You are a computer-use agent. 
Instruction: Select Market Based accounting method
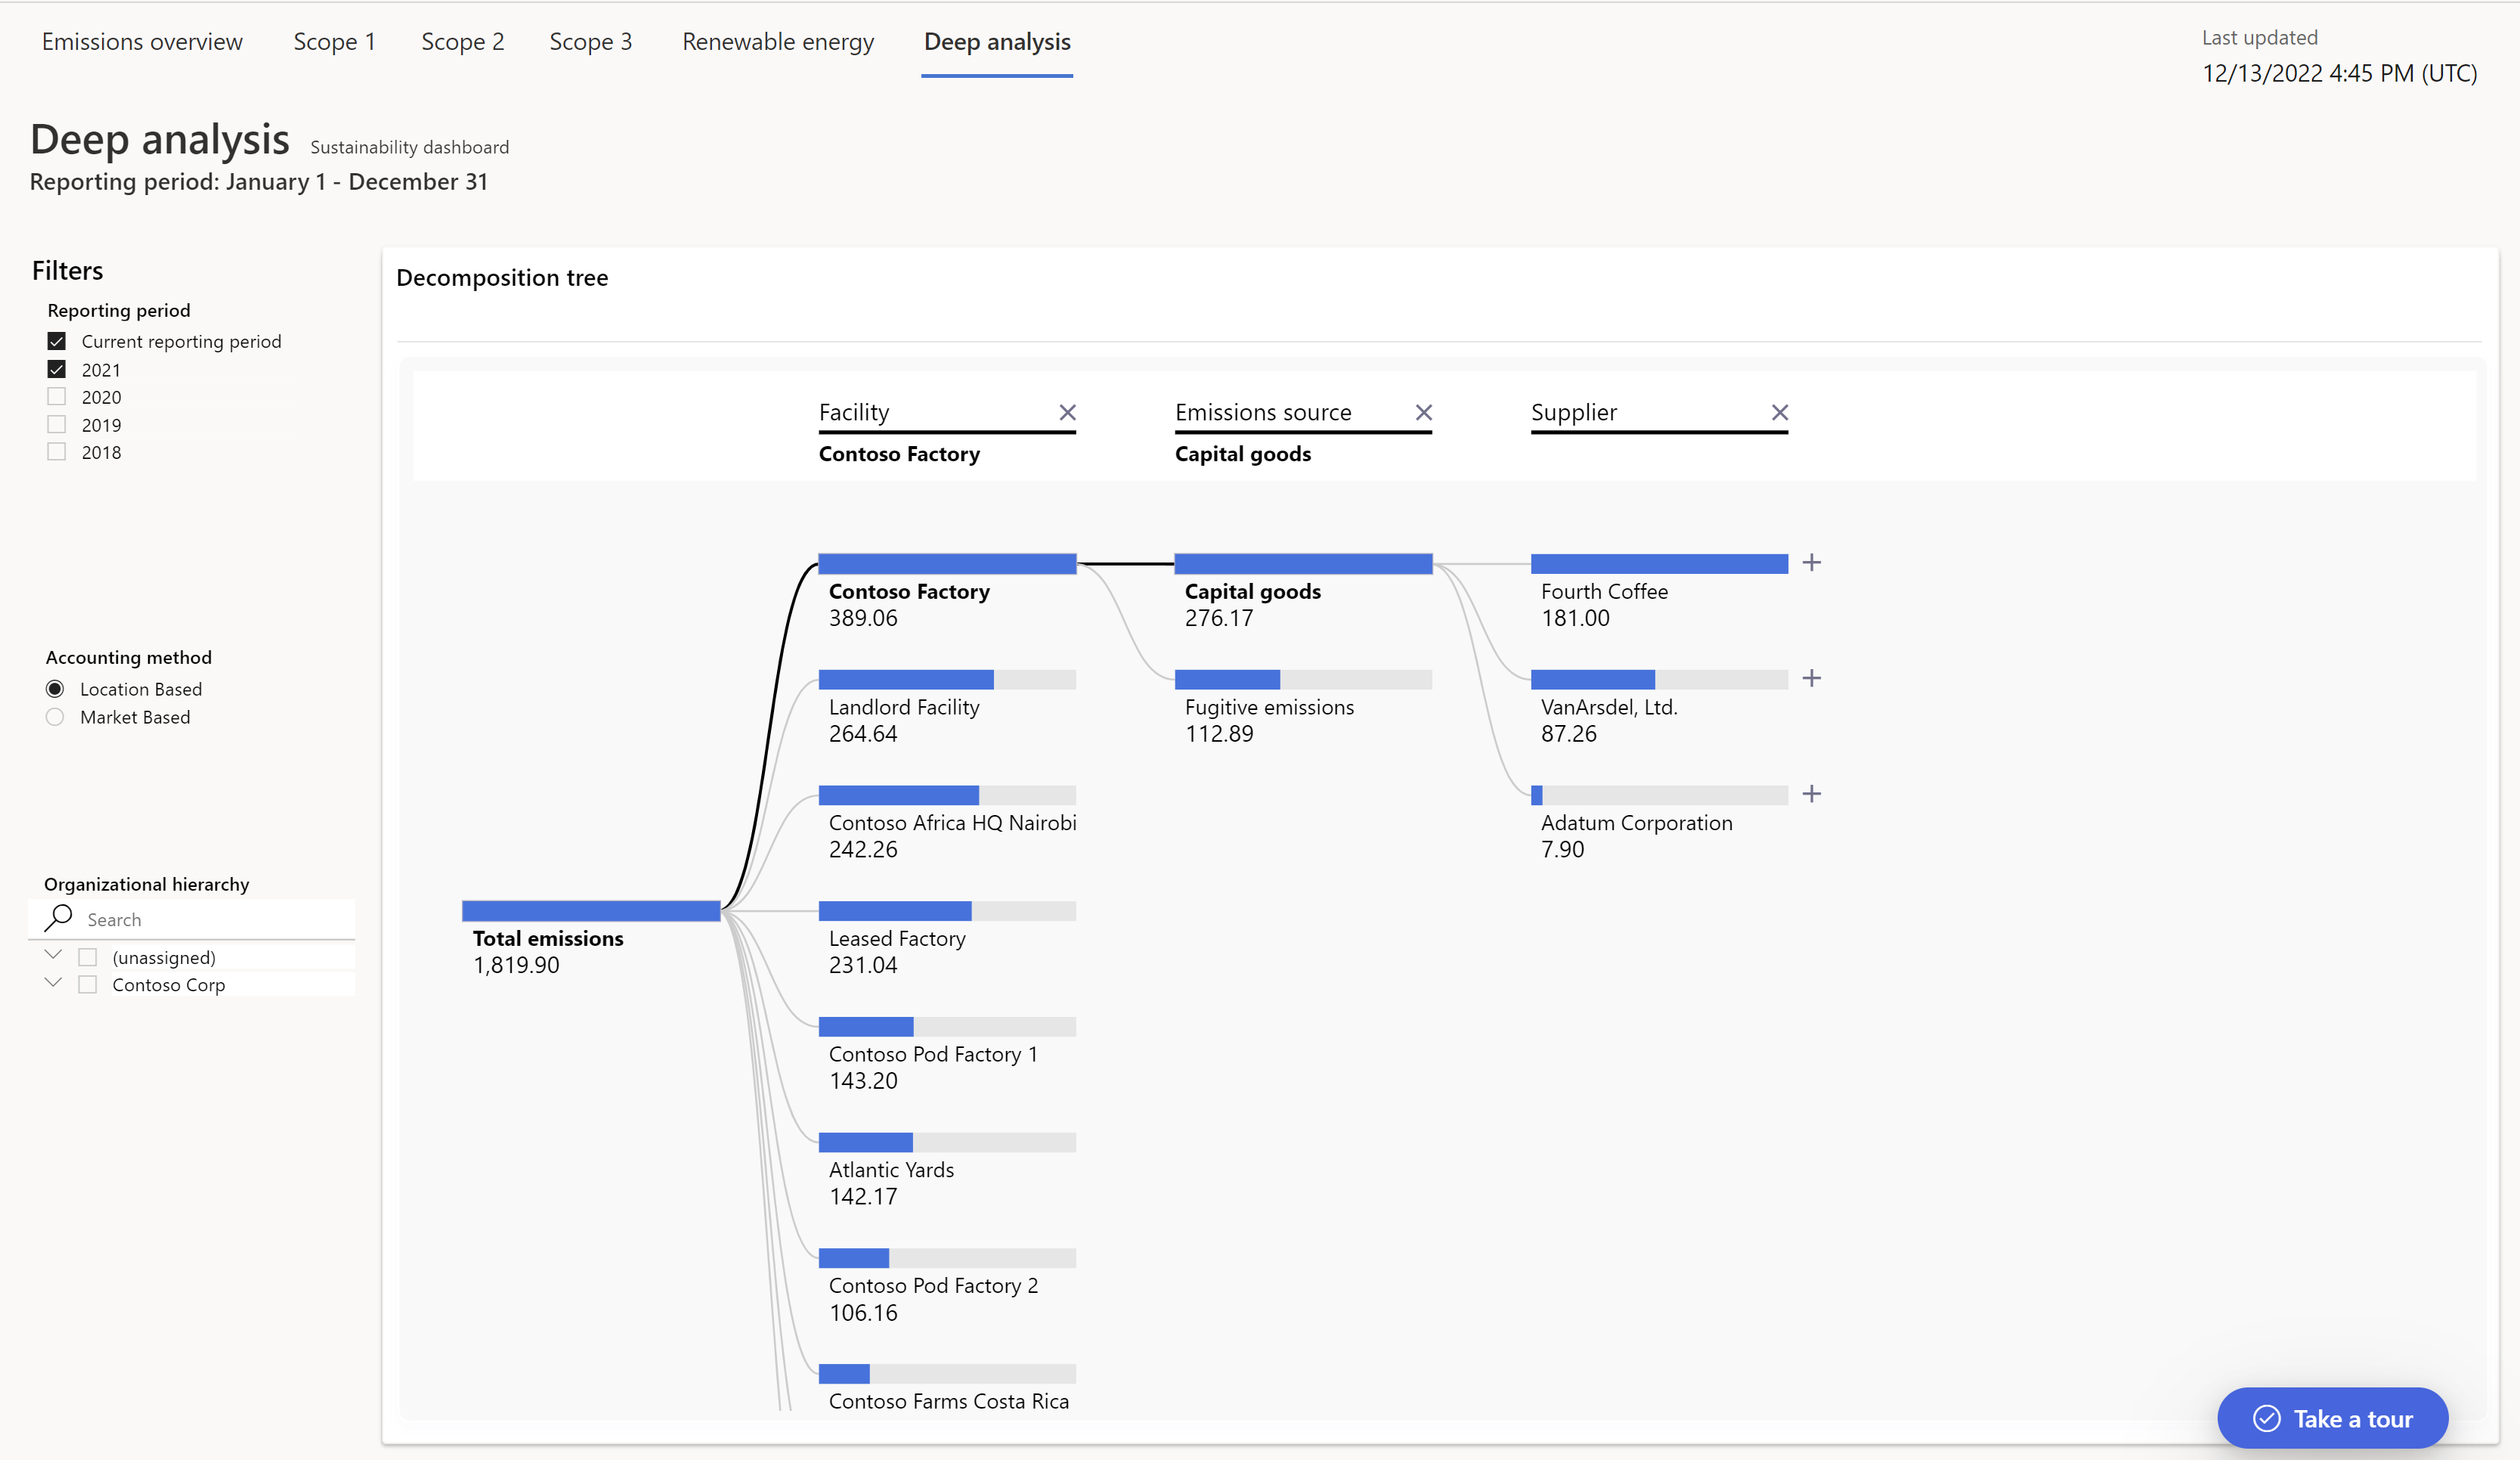point(55,717)
